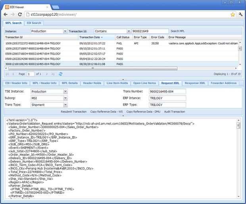Select row 100912053710897-9000216498-004-TRILOGY
This screenshot has height=204, width=246.
pyautogui.click(x=121, y=49)
